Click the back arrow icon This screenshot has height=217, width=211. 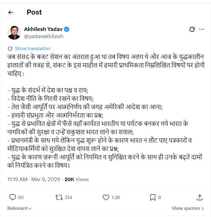point(11,12)
